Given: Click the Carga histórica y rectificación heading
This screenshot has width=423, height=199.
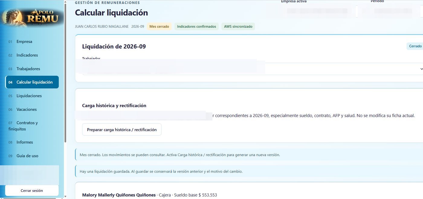Looking at the screenshot, I should point(114,106).
